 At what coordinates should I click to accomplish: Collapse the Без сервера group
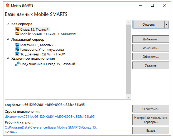coord(8,24)
